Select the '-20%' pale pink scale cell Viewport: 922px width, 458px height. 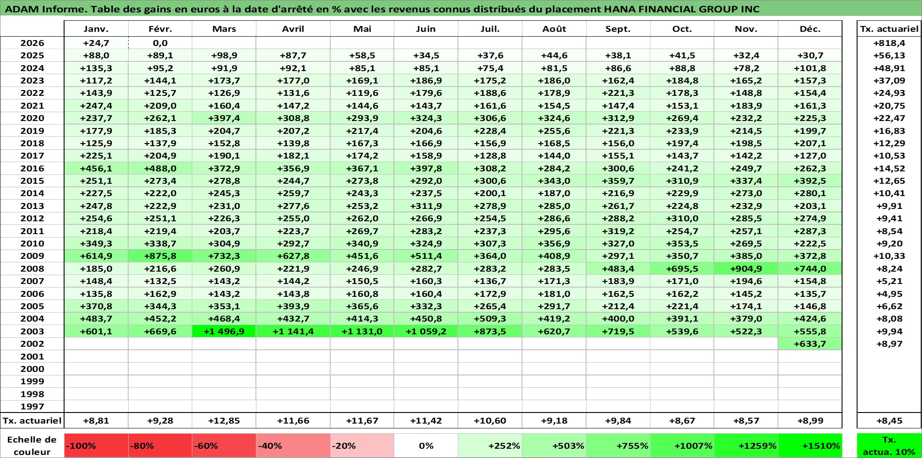tap(362, 446)
